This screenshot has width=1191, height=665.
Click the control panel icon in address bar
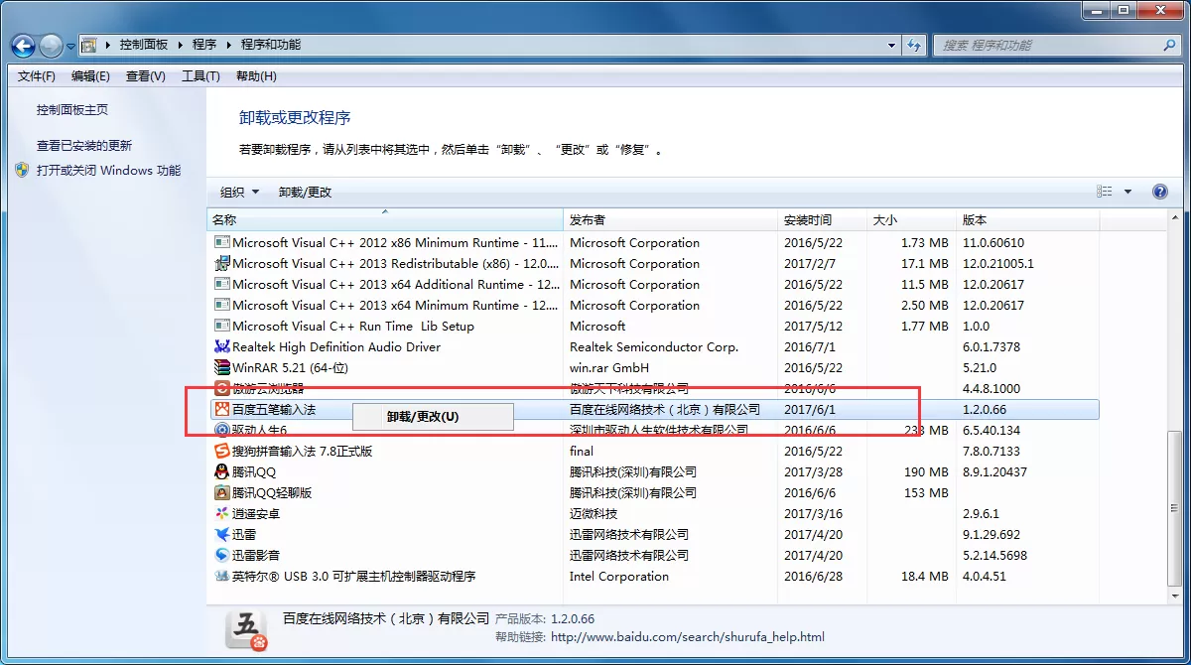[x=89, y=45]
